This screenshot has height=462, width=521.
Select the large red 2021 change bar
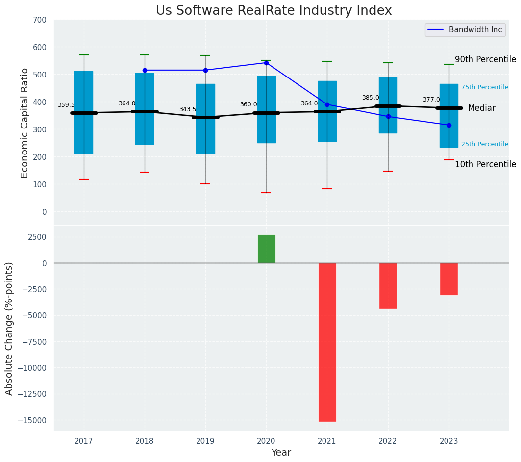click(x=327, y=342)
